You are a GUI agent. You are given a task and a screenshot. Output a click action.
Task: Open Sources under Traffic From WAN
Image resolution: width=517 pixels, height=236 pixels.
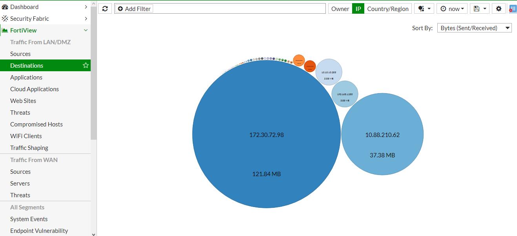[20, 171]
